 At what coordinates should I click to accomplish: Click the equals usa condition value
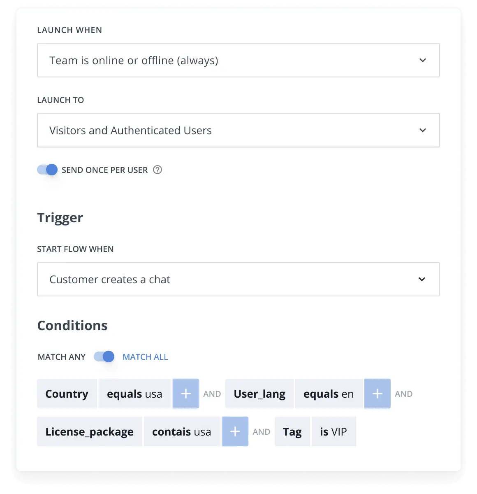click(134, 394)
